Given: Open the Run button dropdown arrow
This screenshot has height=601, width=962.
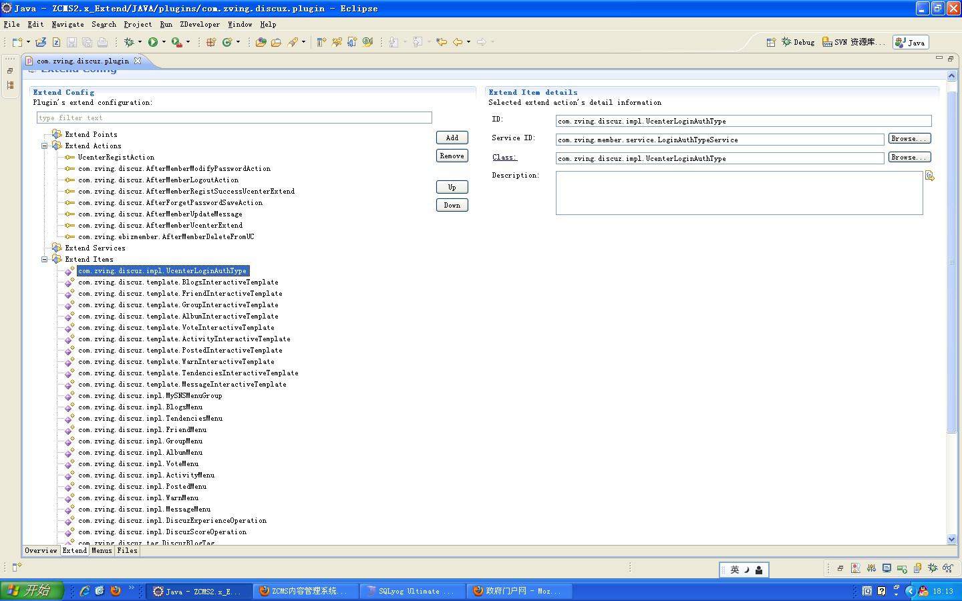Looking at the screenshot, I should coord(164,42).
